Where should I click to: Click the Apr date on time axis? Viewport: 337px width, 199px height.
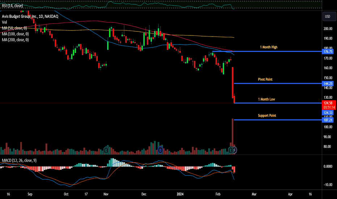[x=290, y=194]
